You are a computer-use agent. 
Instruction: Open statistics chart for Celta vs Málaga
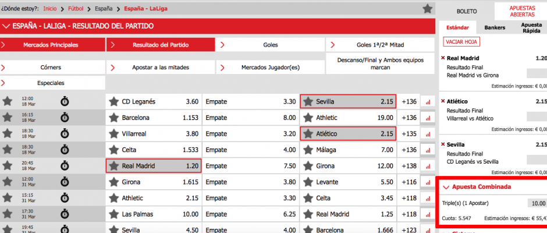click(428, 150)
